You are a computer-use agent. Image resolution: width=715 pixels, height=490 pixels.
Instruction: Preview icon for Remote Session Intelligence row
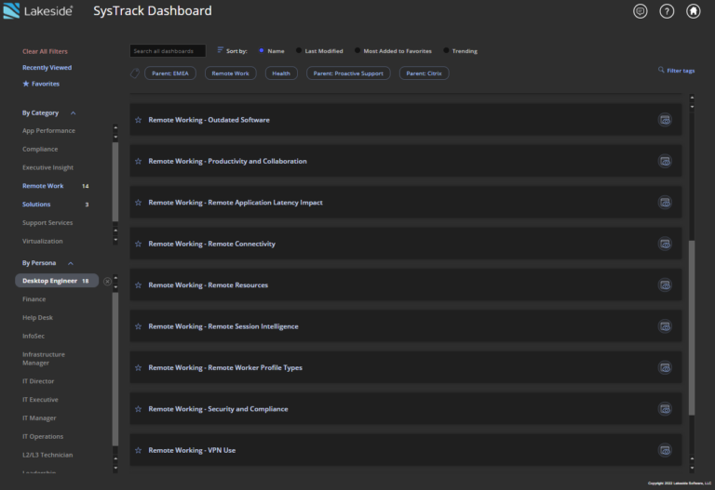(665, 326)
